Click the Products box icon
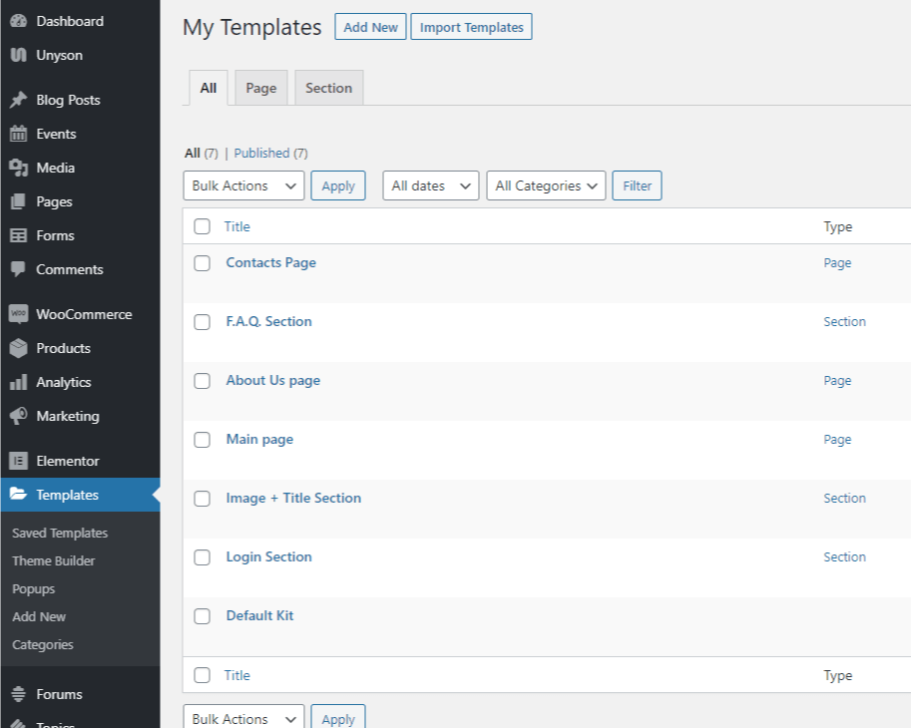911x728 pixels. (19, 348)
